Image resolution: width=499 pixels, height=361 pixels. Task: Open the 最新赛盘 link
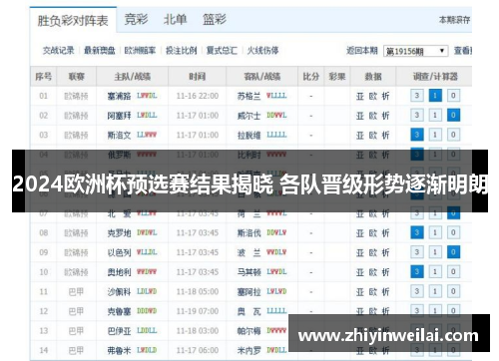click(x=99, y=51)
